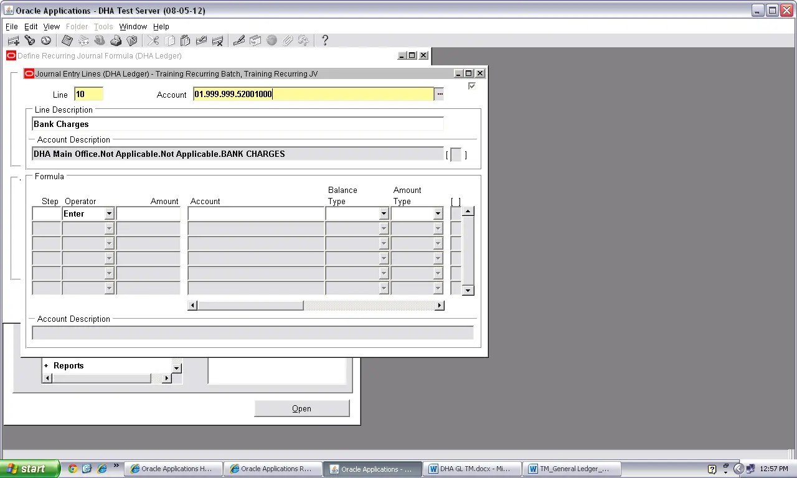Click the Help question mark toolbar icon
797x478 pixels.
(324, 40)
